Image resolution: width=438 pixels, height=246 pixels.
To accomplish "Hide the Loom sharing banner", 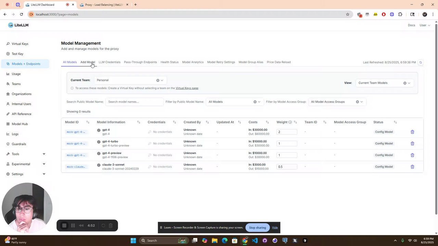I will click(275, 228).
